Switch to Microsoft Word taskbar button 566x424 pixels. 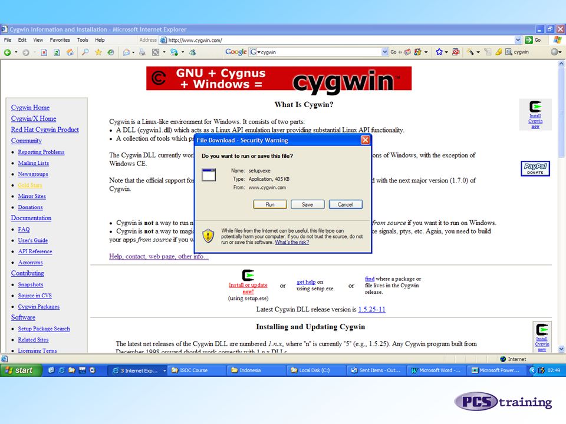click(436, 370)
